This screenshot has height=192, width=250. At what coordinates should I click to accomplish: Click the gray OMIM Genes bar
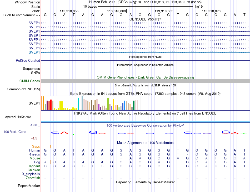[x=145, y=81]
